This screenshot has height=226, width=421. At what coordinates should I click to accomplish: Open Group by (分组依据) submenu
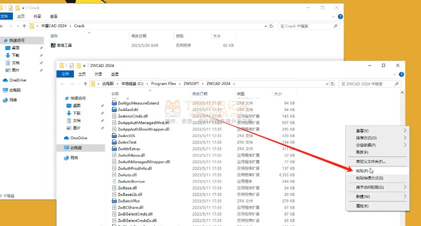click(377, 145)
